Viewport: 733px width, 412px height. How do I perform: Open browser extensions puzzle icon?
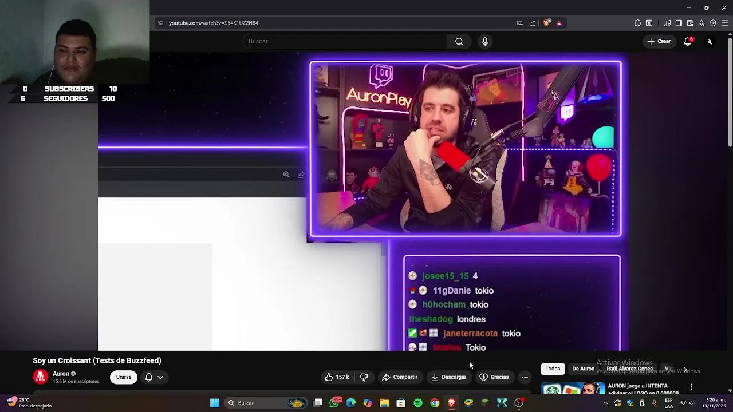click(637, 23)
